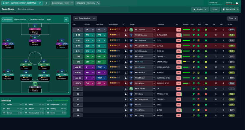Click the Undo button
This screenshot has height=130, width=245.
[215, 10]
